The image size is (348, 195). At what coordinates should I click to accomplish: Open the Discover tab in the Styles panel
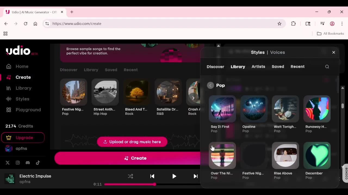click(215, 67)
